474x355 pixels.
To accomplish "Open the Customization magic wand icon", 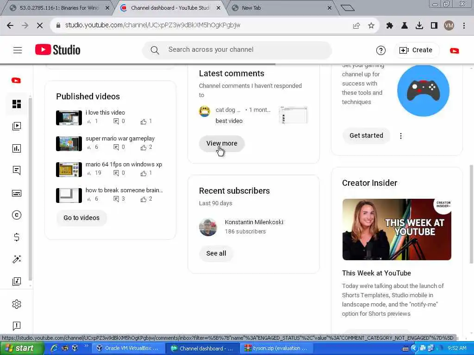I will 17,259.
